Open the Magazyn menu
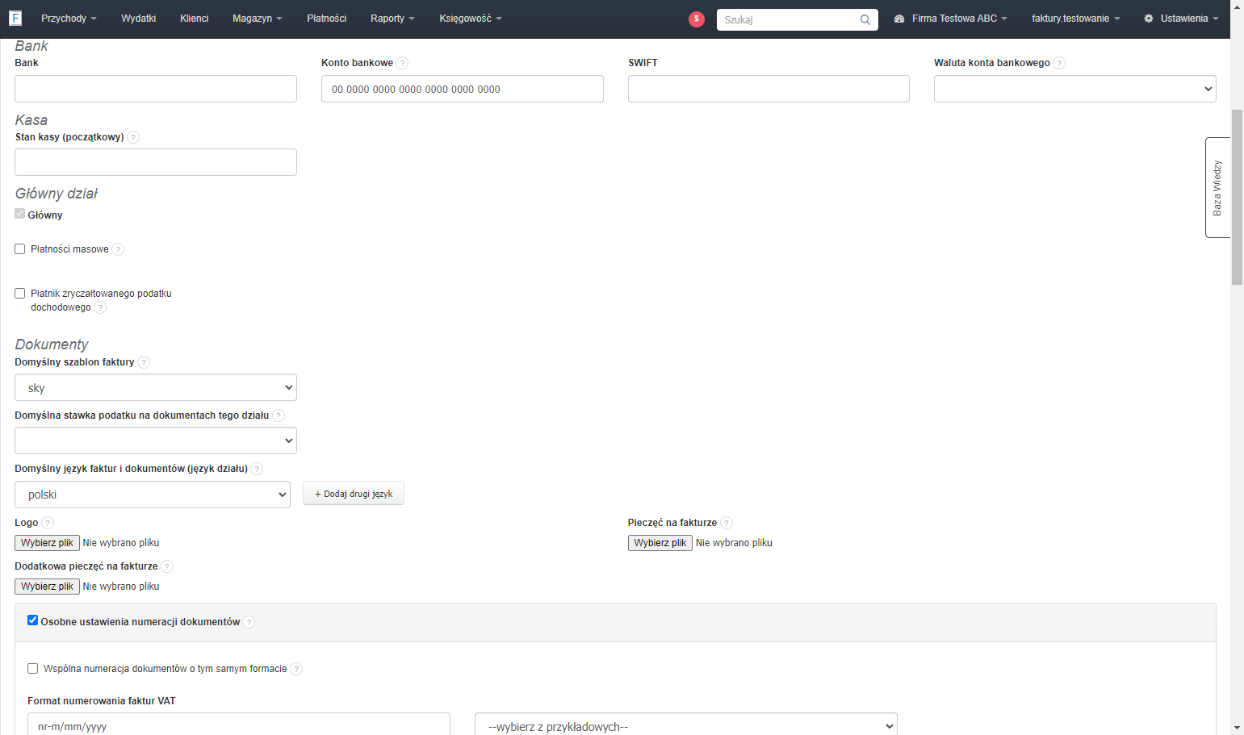Viewport: 1244px width, 735px height. 258,19
